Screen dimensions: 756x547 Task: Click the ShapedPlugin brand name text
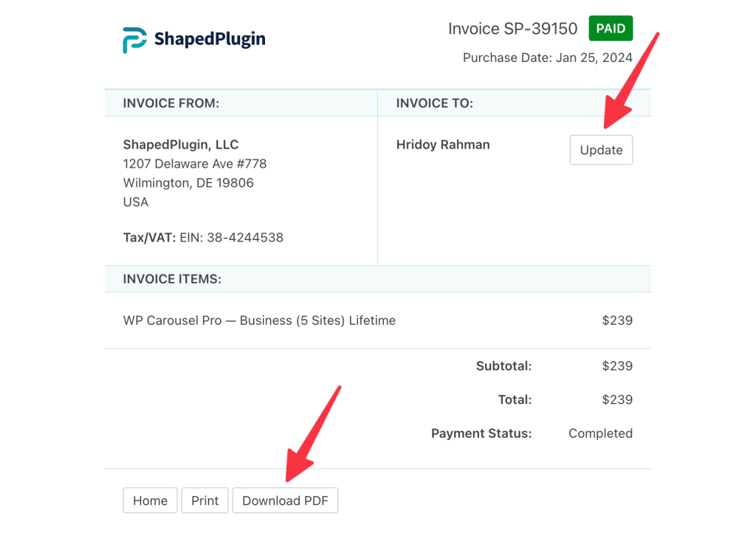[x=210, y=39]
